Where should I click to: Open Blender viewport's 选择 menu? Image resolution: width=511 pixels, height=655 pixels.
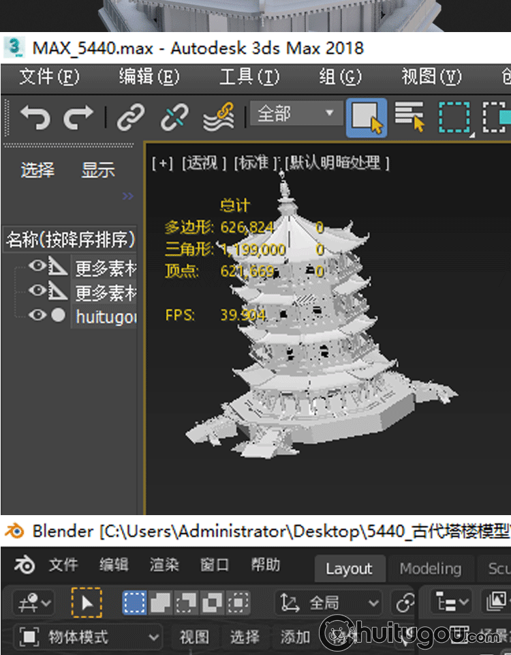pos(245,637)
